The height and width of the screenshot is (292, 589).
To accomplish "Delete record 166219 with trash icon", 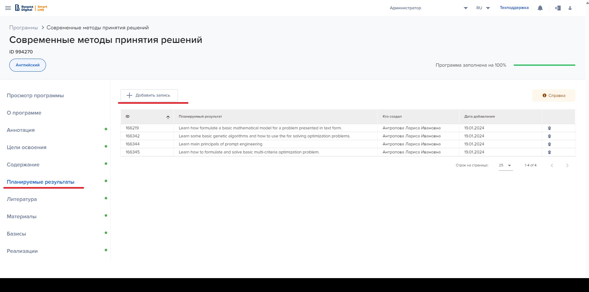I will [549, 128].
